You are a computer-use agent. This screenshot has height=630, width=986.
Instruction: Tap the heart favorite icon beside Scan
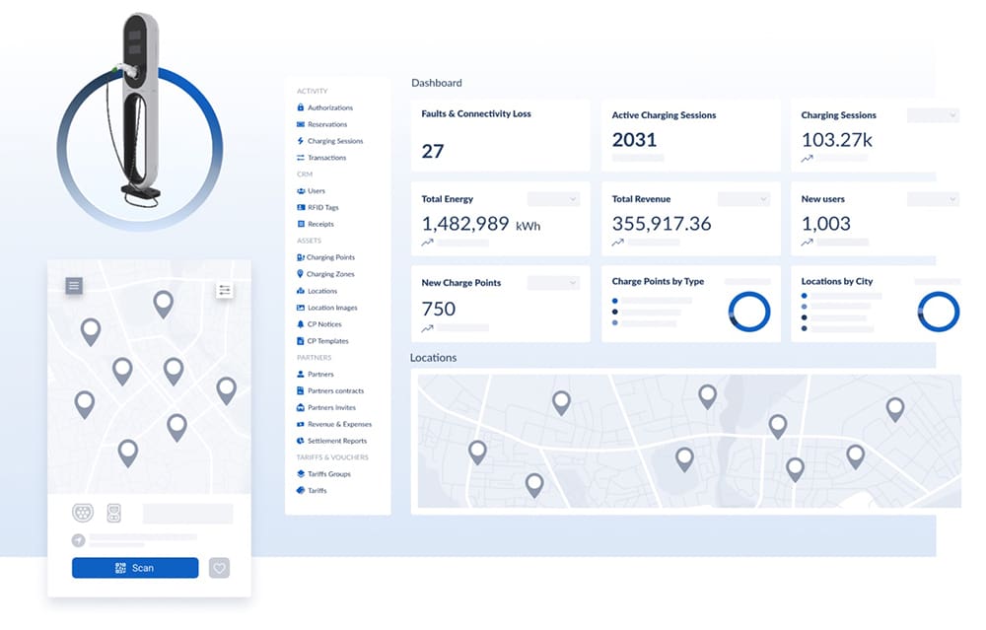coord(219,568)
